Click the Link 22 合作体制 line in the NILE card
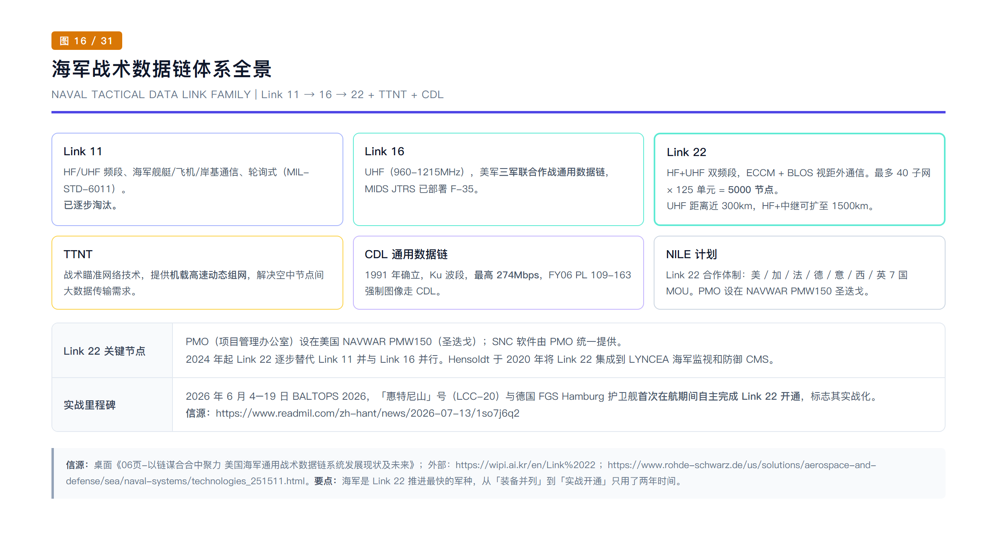The image size is (997, 555). [787, 275]
